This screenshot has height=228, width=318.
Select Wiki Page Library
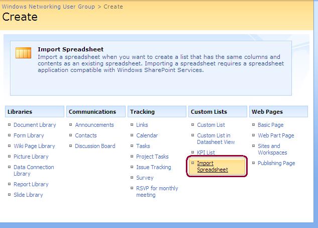coord(34,146)
